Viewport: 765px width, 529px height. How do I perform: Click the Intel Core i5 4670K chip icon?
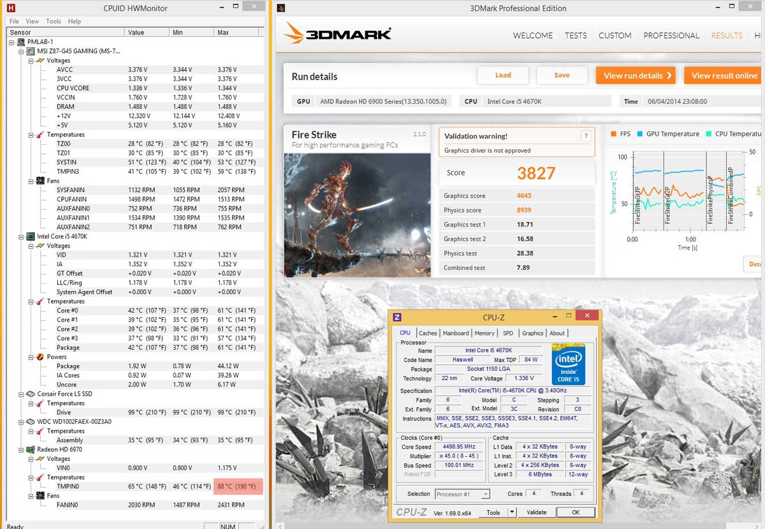[31, 236]
